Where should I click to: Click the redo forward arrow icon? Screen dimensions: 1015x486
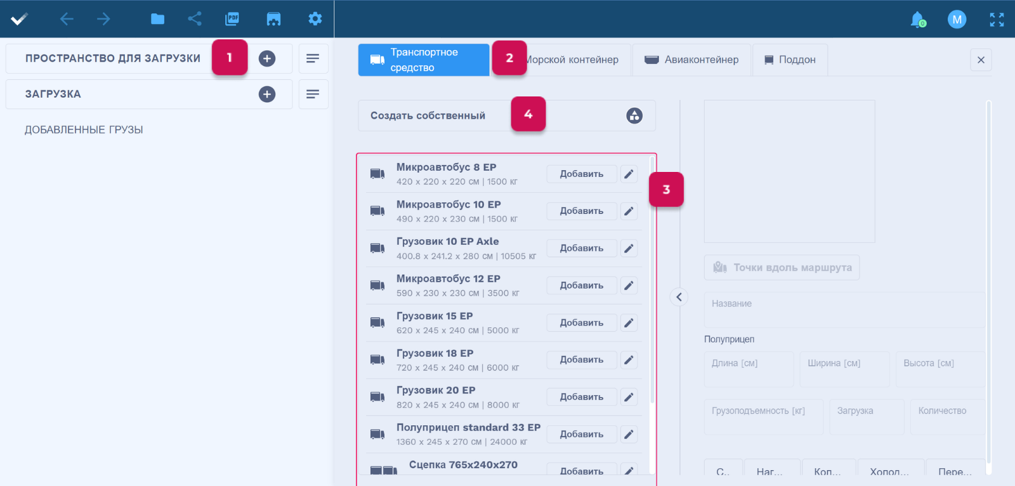pyautogui.click(x=103, y=19)
